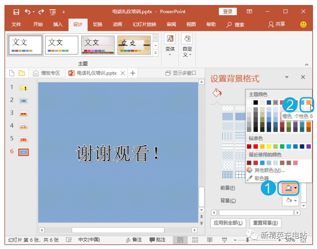Switch to the 插入 tab
317x249 pixels.
pos(58,24)
